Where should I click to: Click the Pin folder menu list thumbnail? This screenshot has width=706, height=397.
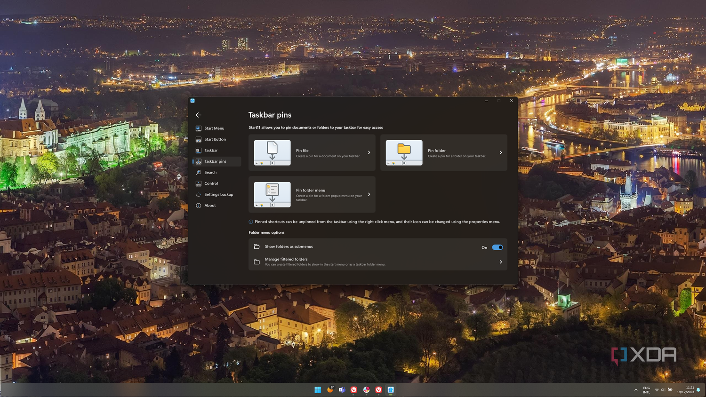click(272, 194)
